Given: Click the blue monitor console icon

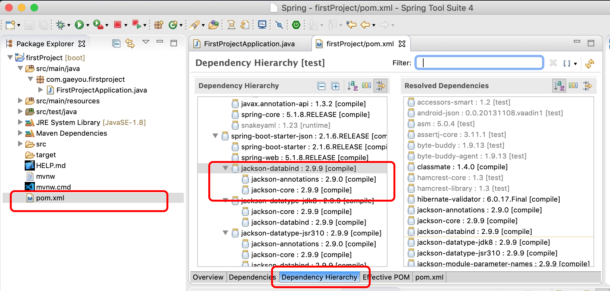Looking at the screenshot, I should coord(262,25).
